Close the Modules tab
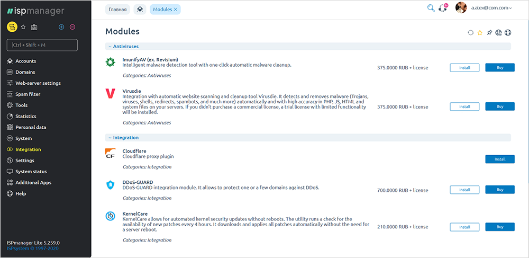 coord(176,10)
